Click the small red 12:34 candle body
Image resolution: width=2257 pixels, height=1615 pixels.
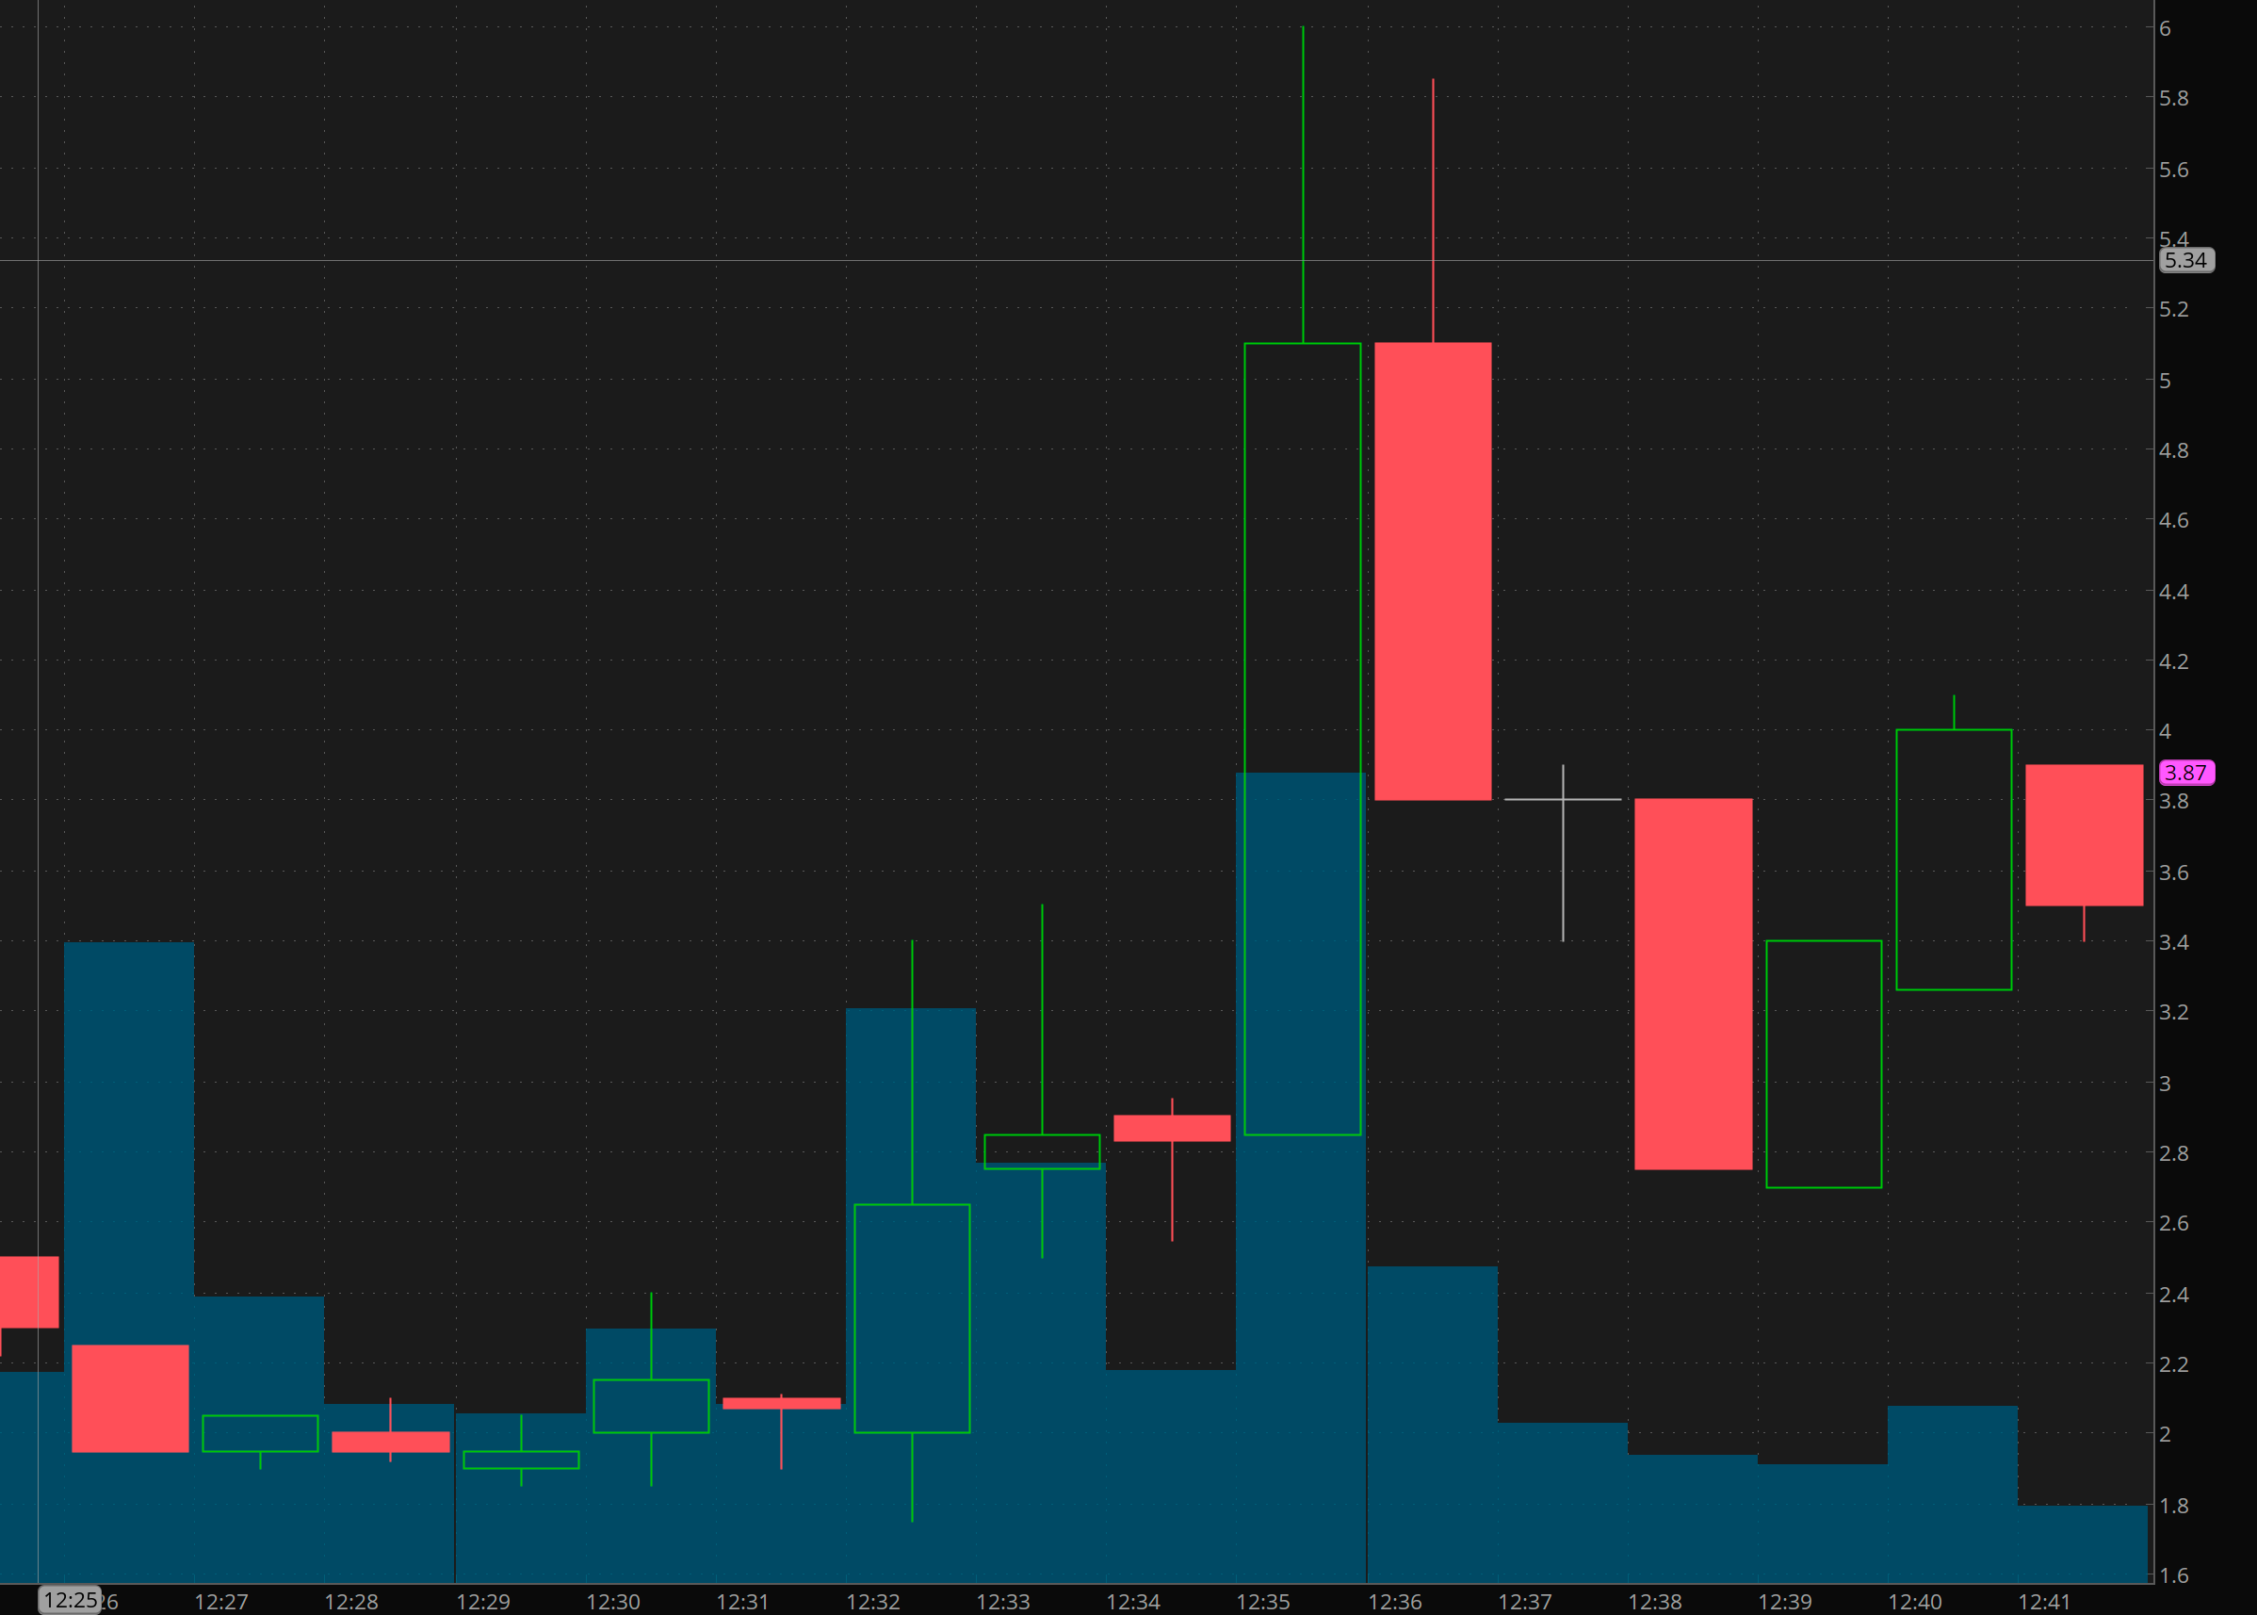click(1172, 1128)
